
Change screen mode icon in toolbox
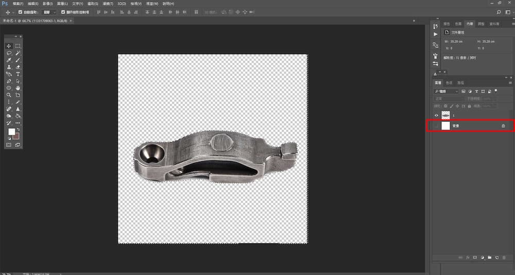tap(18, 145)
